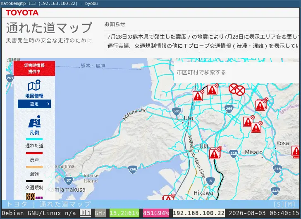The height and width of the screenshot is (219, 301).
Task: Click the Tobase Island label
Action: point(91,178)
